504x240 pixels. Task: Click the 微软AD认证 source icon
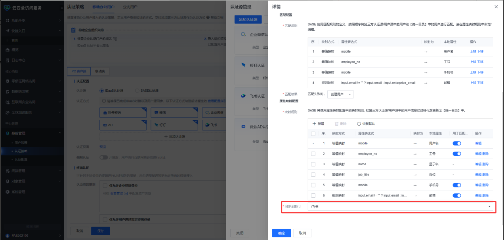244,127
